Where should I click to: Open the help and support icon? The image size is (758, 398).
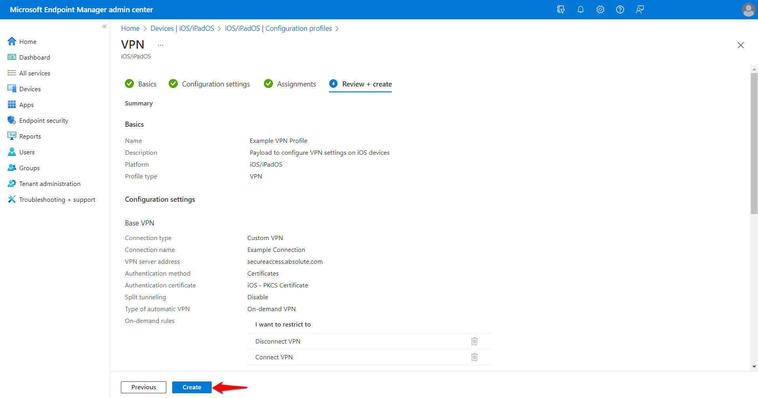coord(620,9)
